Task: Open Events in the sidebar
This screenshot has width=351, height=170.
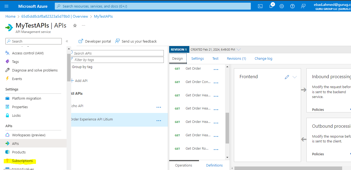Action: [x=17, y=79]
